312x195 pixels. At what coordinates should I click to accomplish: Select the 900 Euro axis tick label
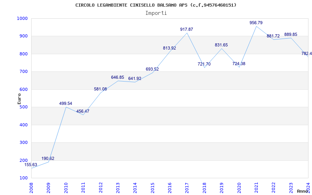23,36
